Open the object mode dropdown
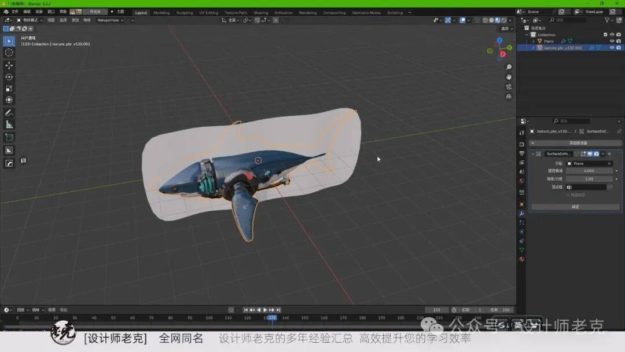The width and height of the screenshot is (625, 352). coord(30,20)
